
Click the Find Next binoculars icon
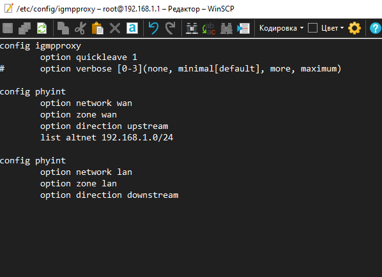(x=226, y=28)
